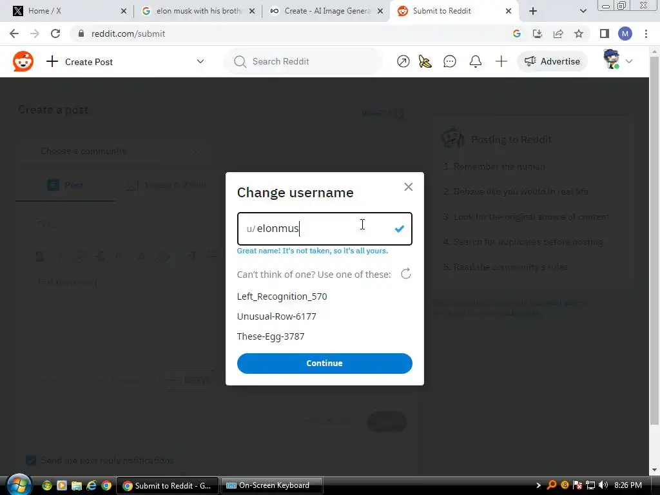Switch to the Create - AI Image Generator tab
The image size is (660, 495).
(327, 11)
